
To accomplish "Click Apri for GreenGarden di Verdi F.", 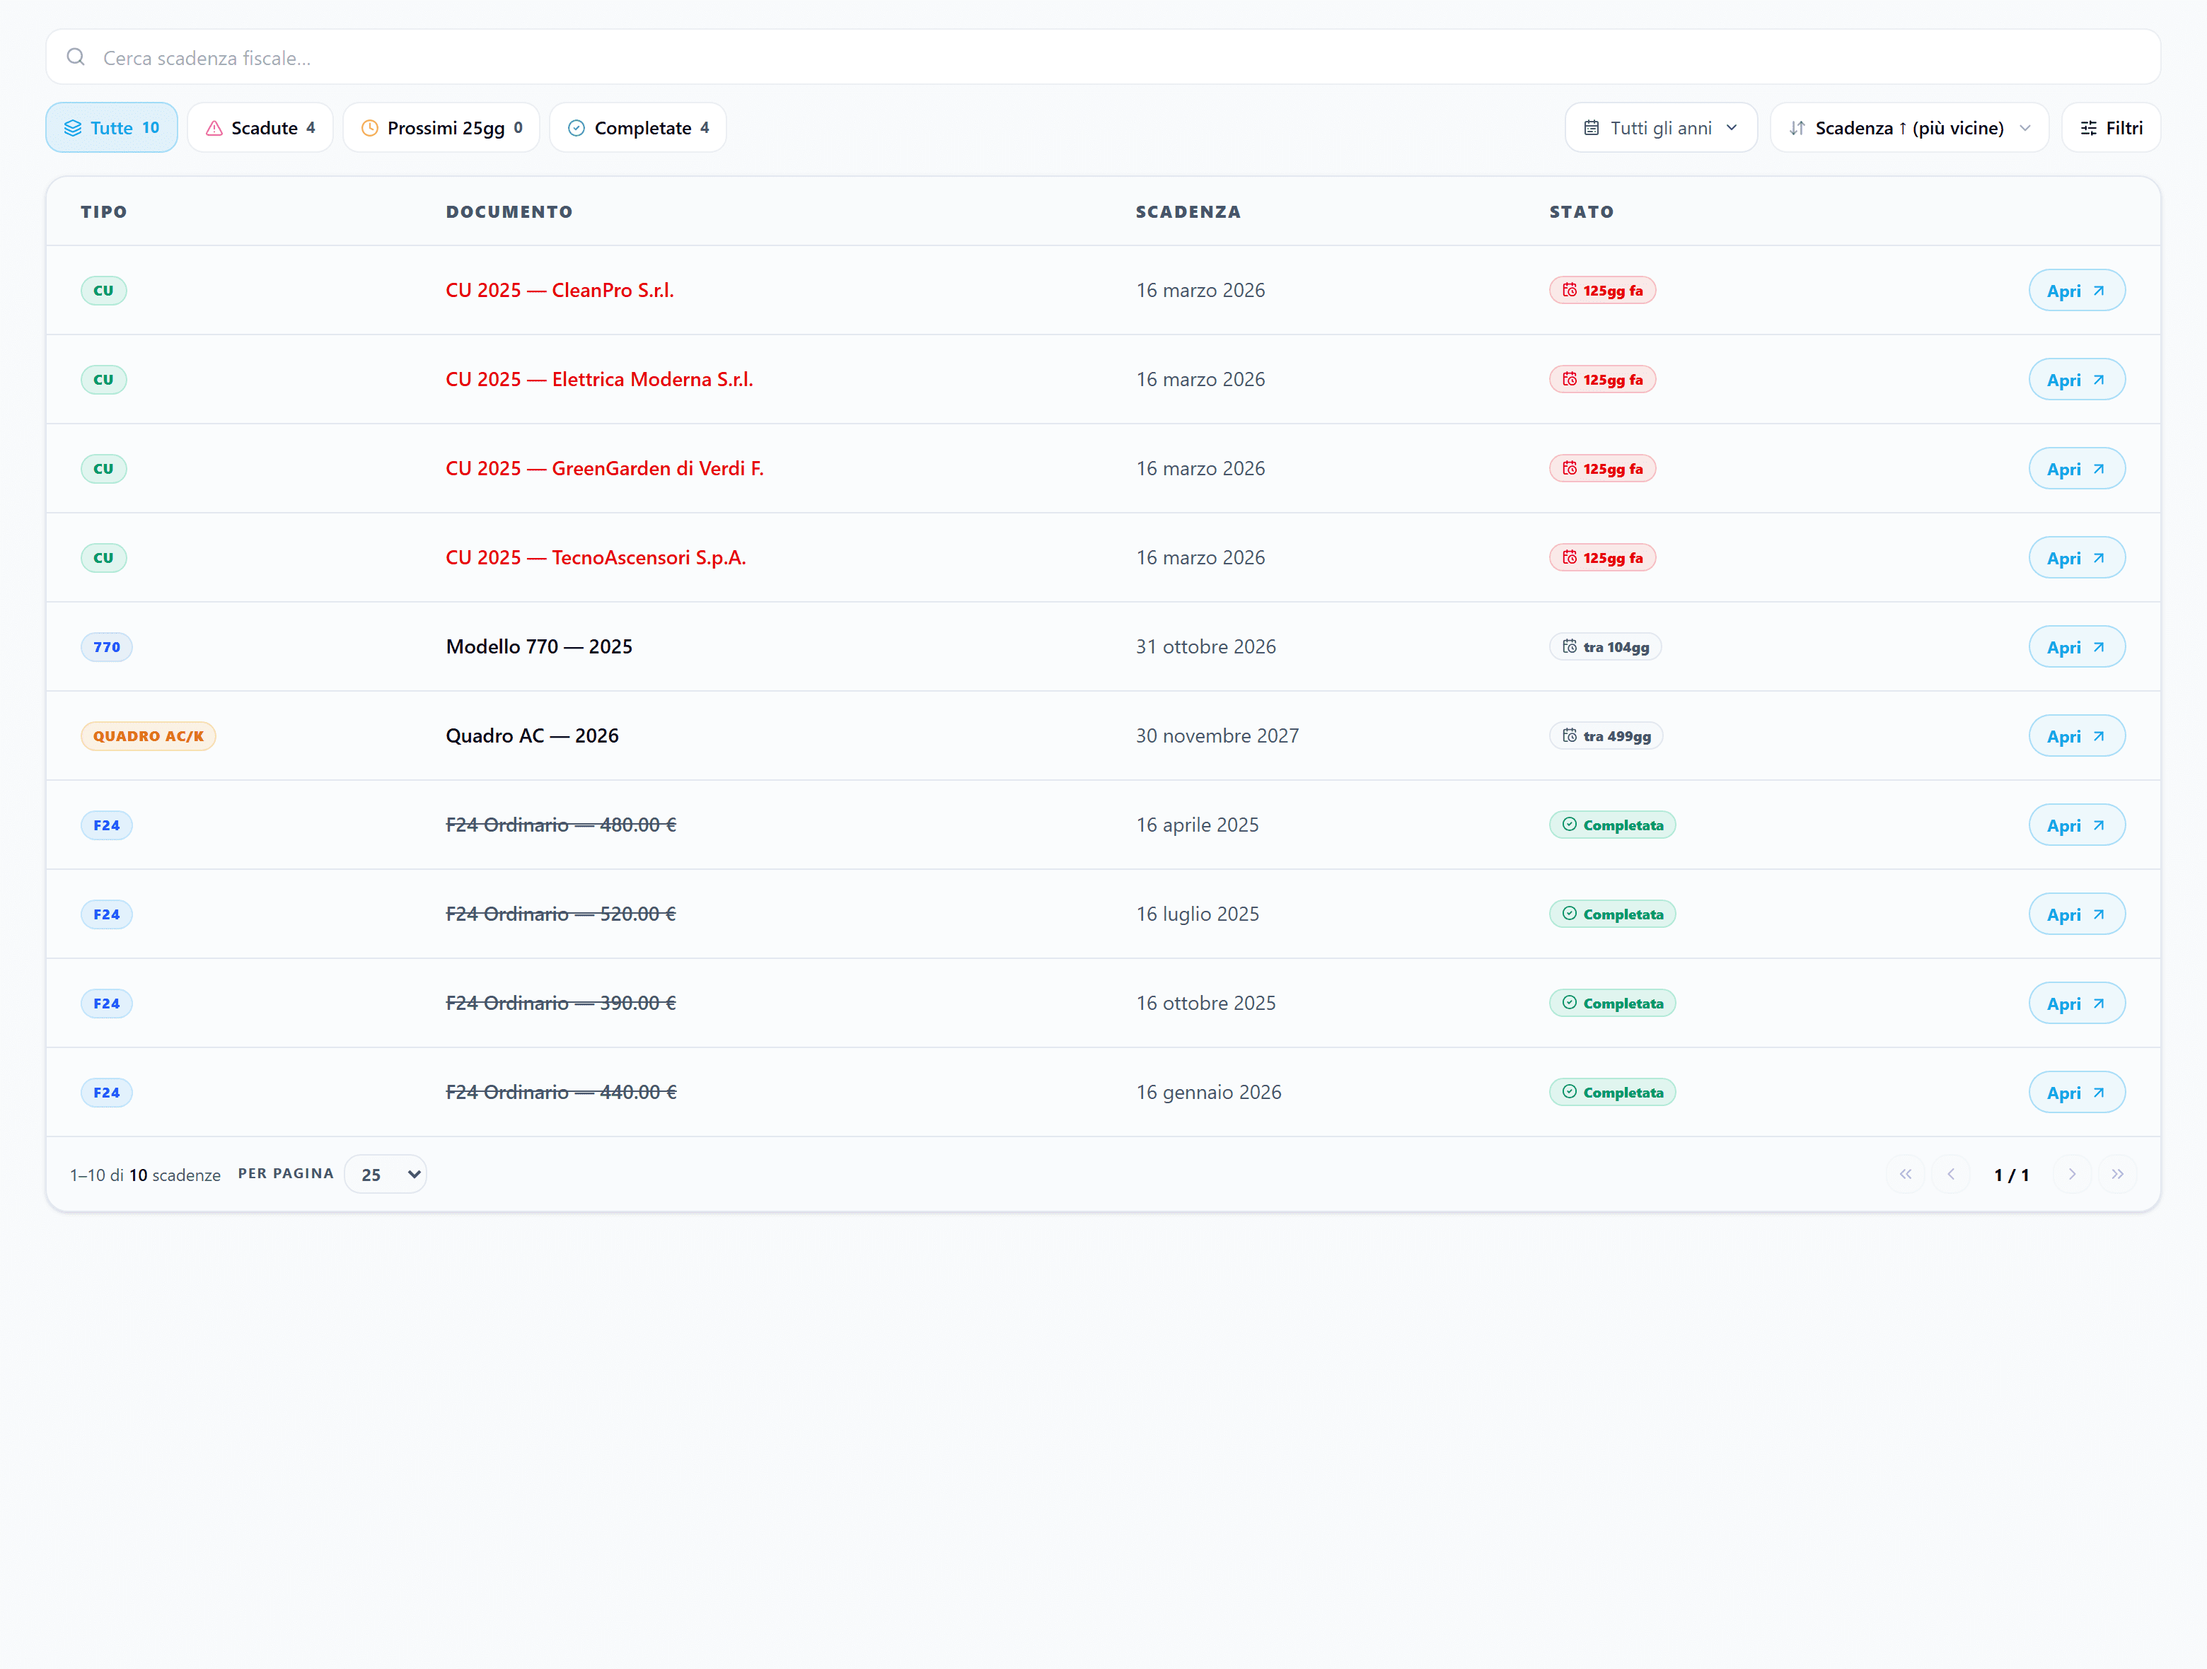I will coord(2076,469).
